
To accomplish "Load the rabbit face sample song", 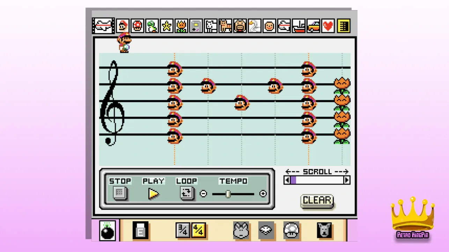I will pyautogui.click(x=241, y=230).
